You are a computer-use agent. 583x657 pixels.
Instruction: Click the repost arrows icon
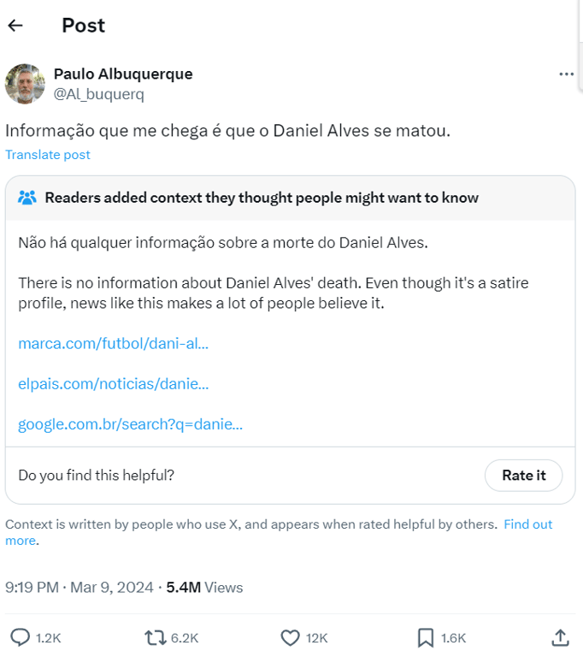(154, 637)
